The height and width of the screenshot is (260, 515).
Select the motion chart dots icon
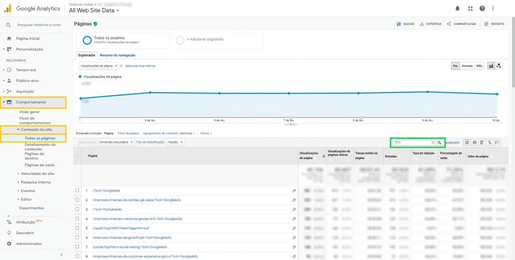pyautogui.click(x=499, y=66)
